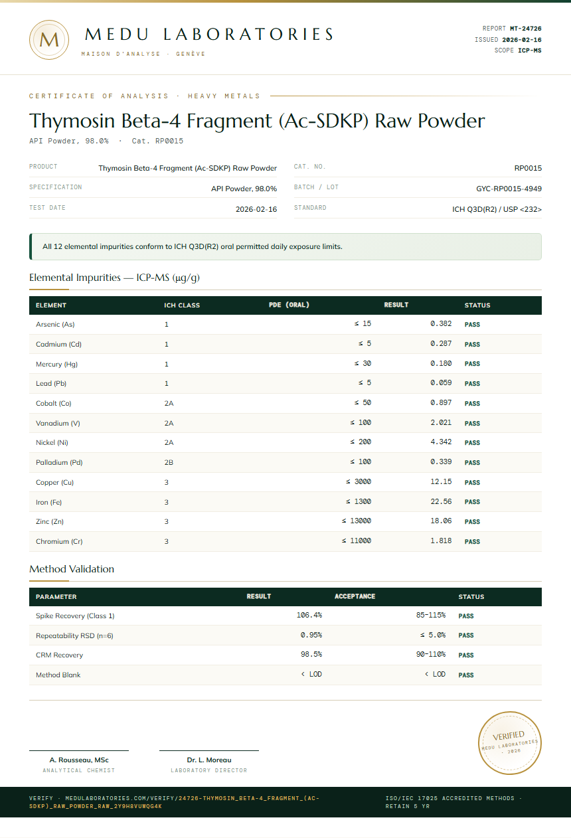Click the Palladium ICH class 2B
The width and height of the screenshot is (571, 838).
coord(169,463)
